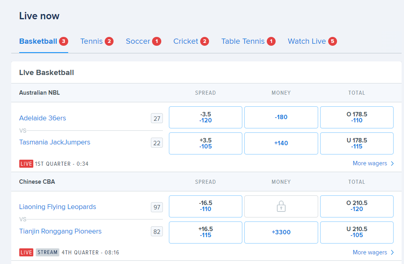Click the LIVE badge on Liaoning game
404x264 pixels.
[x=26, y=252]
